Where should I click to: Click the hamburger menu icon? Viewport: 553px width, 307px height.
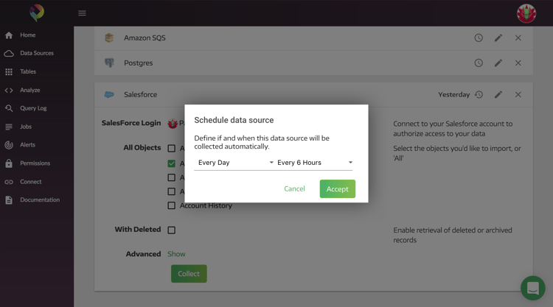(x=82, y=13)
